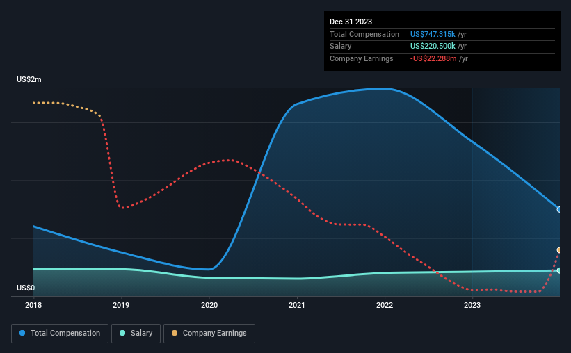Click the US$747.315k total compensation value
This screenshot has height=353, width=571.
(433, 34)
